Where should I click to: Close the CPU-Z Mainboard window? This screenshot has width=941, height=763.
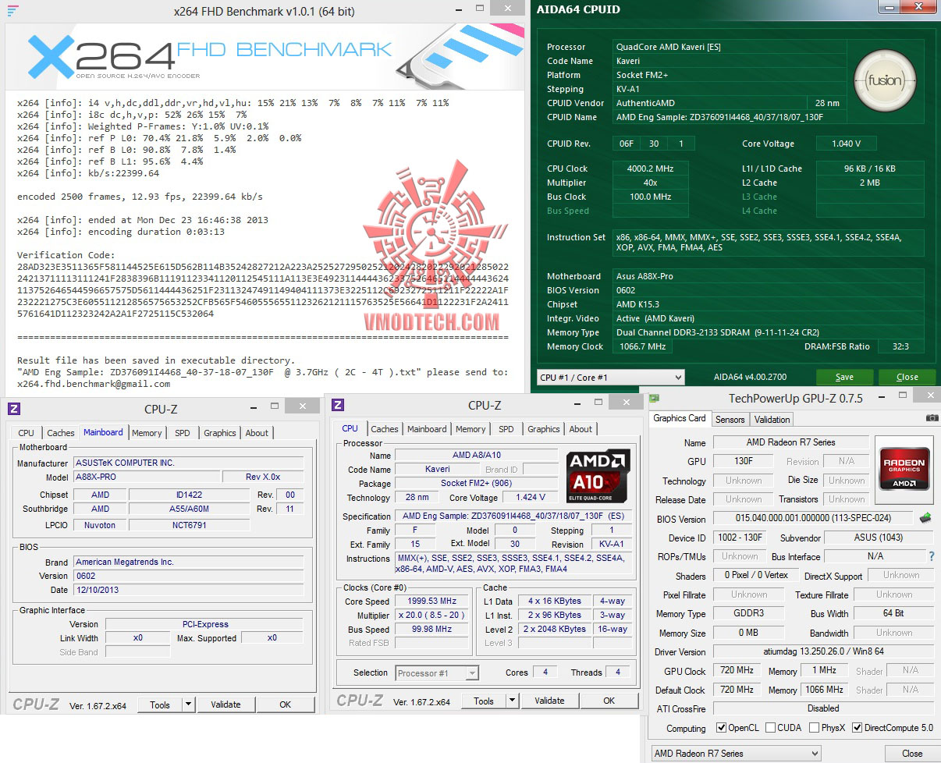tap(302, 406)
